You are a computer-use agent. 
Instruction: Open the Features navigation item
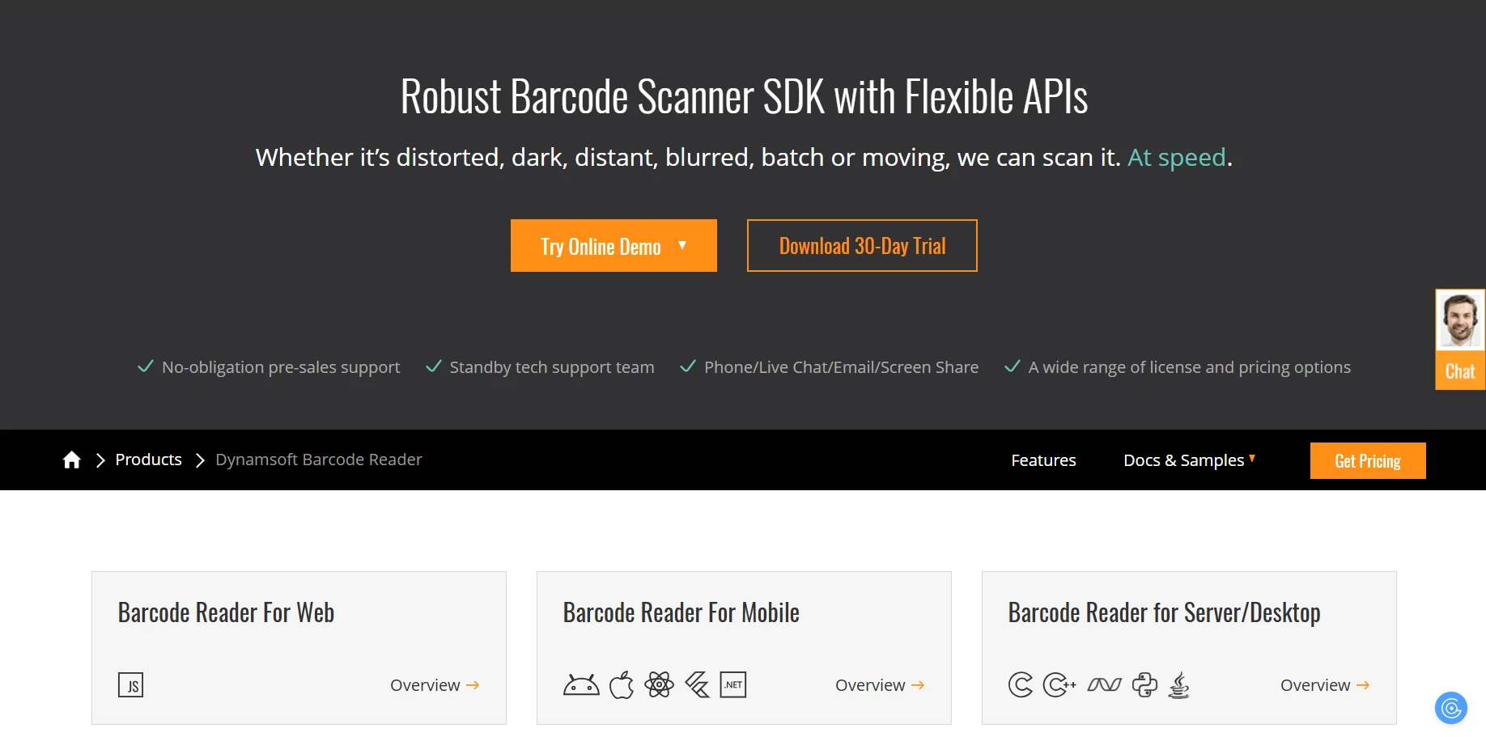click(x=1043, y=460)
